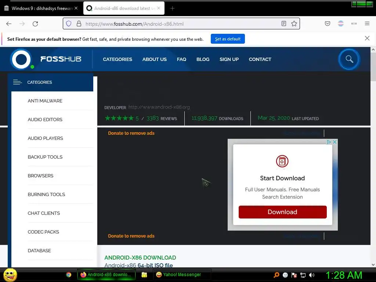
Task: Open the Firefox hamburger menu
Action: click(x=367, y=23)
